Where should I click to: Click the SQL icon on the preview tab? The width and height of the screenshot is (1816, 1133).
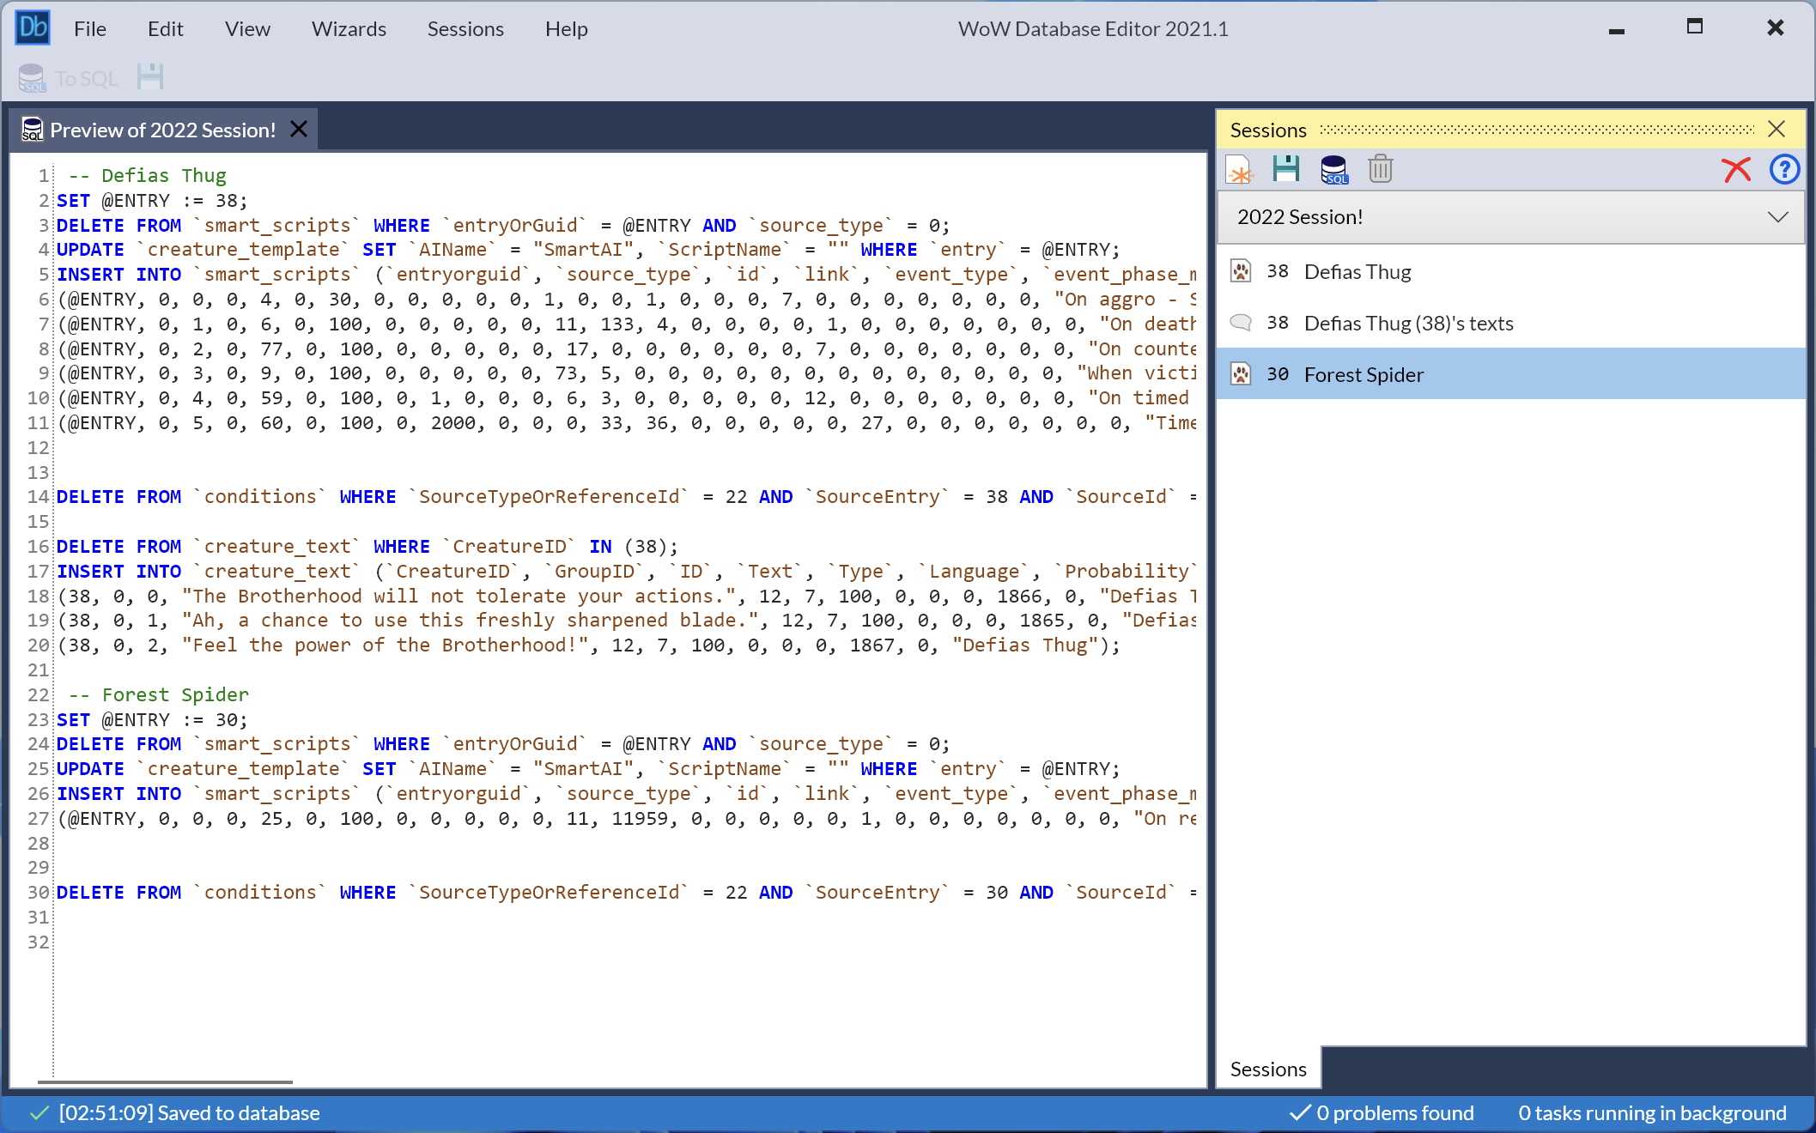tap(31, 129)
